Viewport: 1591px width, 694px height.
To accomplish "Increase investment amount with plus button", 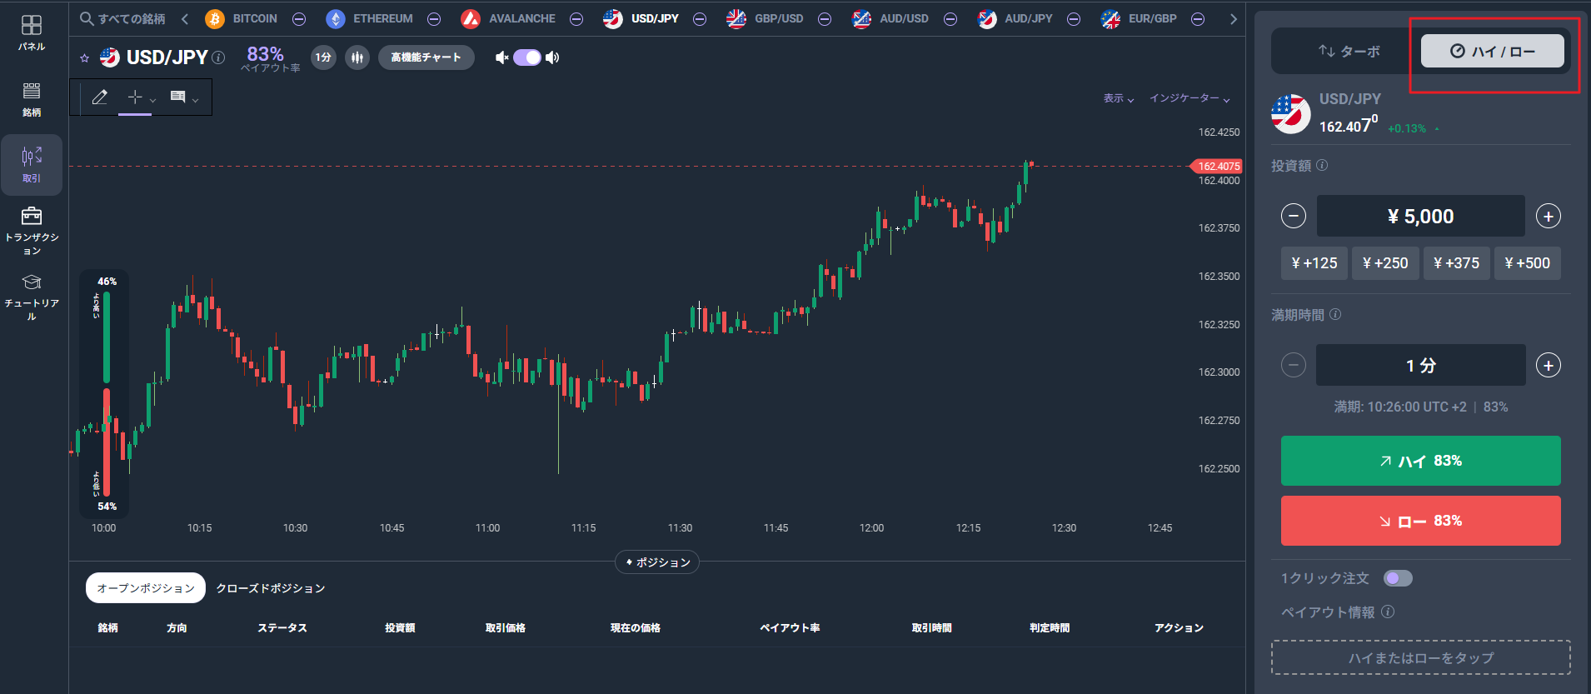I will (x=1548, y=217).
